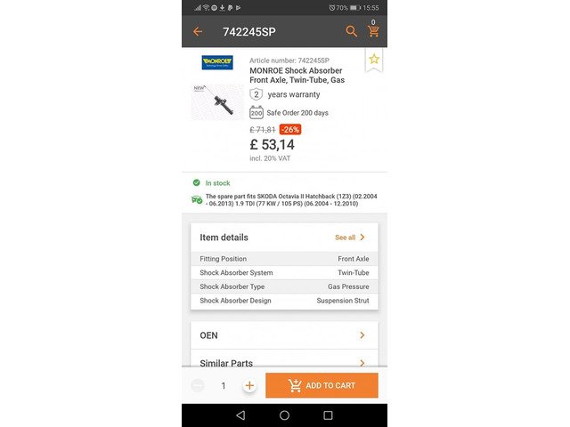
Task: Tap the Safe Order 200 days icon
Action: [256, 113]
